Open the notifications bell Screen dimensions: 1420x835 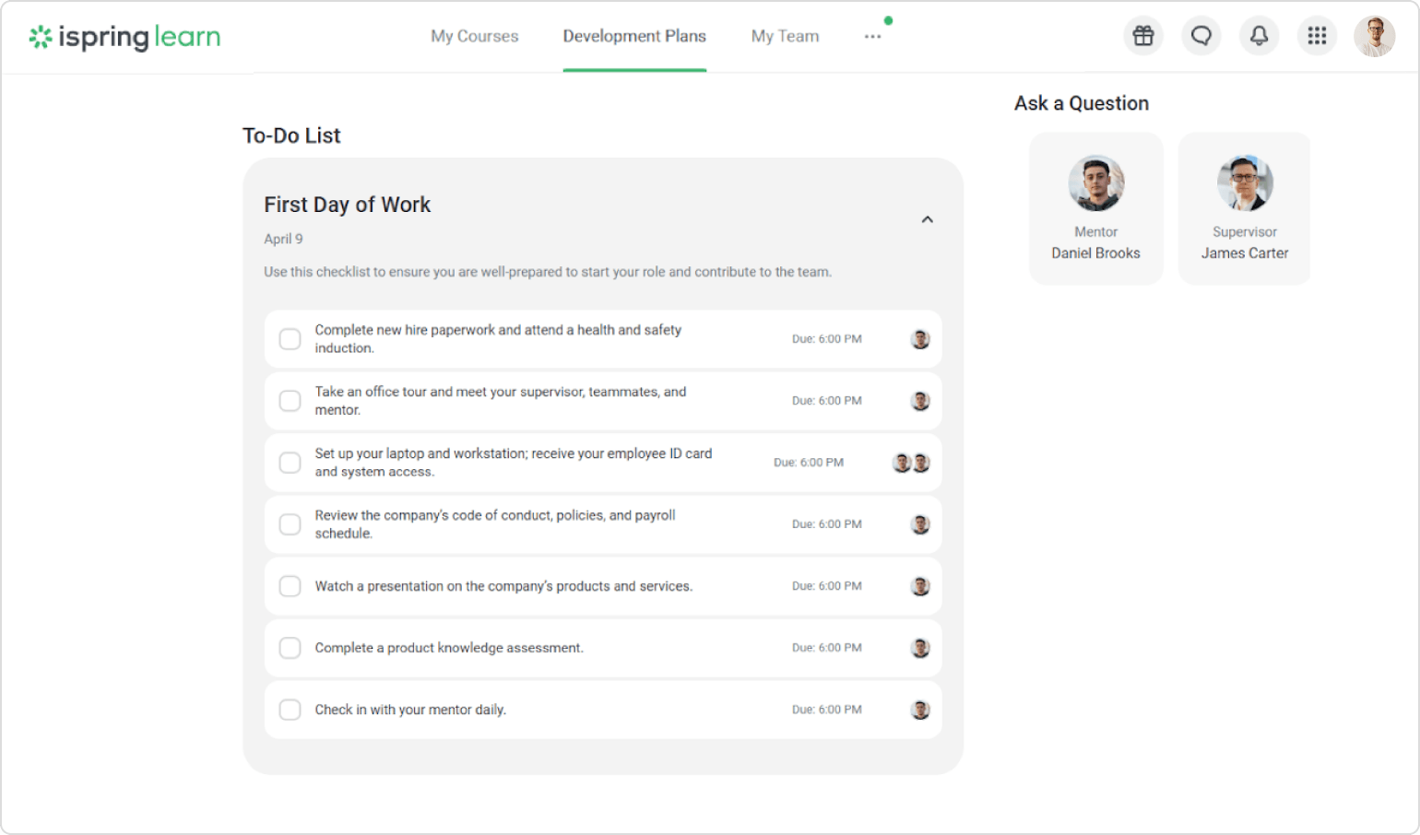tap(1259, 36)
